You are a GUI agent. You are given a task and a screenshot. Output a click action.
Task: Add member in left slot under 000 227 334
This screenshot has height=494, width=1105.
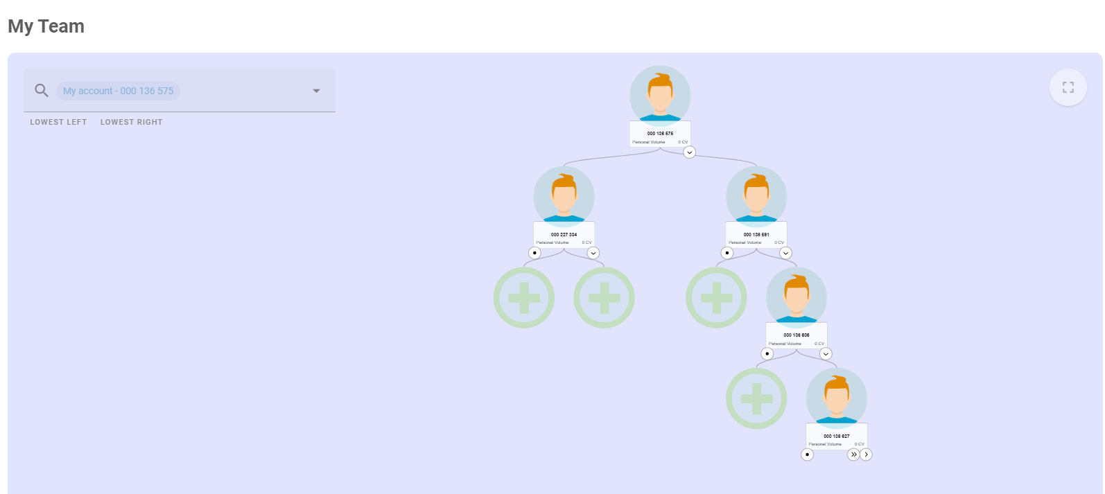(x=524, y=298)
